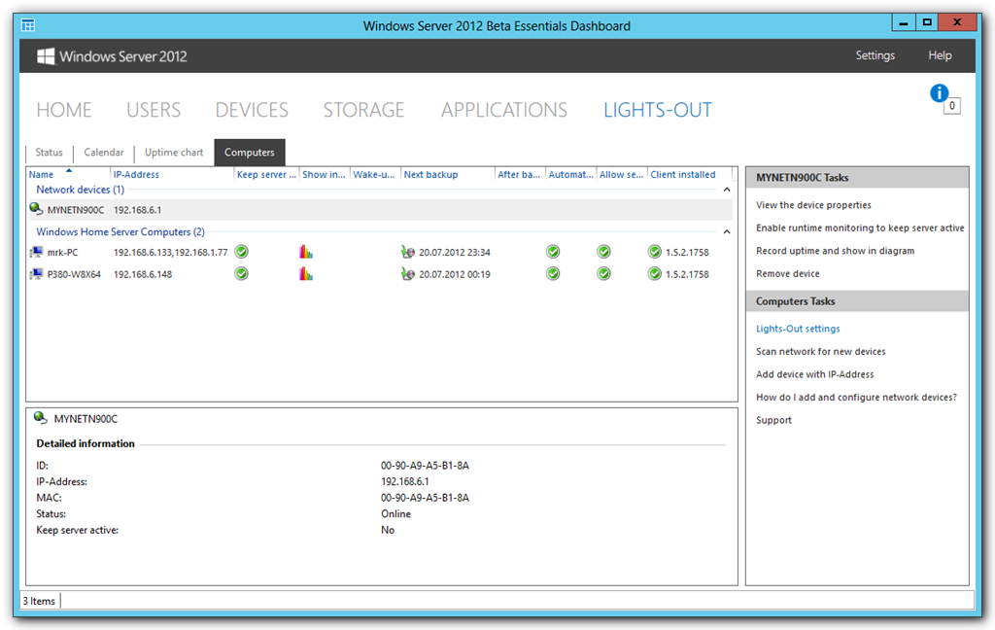
Task: Sort by Next backup column header
Action: (430, 175)
